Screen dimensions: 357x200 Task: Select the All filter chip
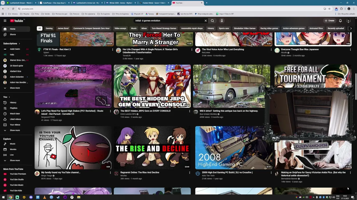pos(40,28)
